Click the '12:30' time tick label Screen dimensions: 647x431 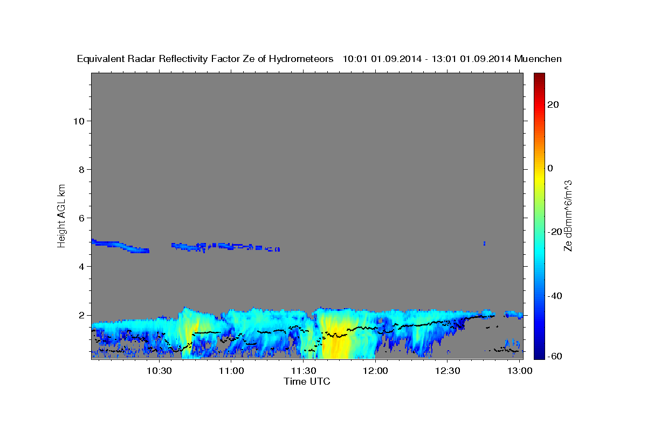(448, 371)
